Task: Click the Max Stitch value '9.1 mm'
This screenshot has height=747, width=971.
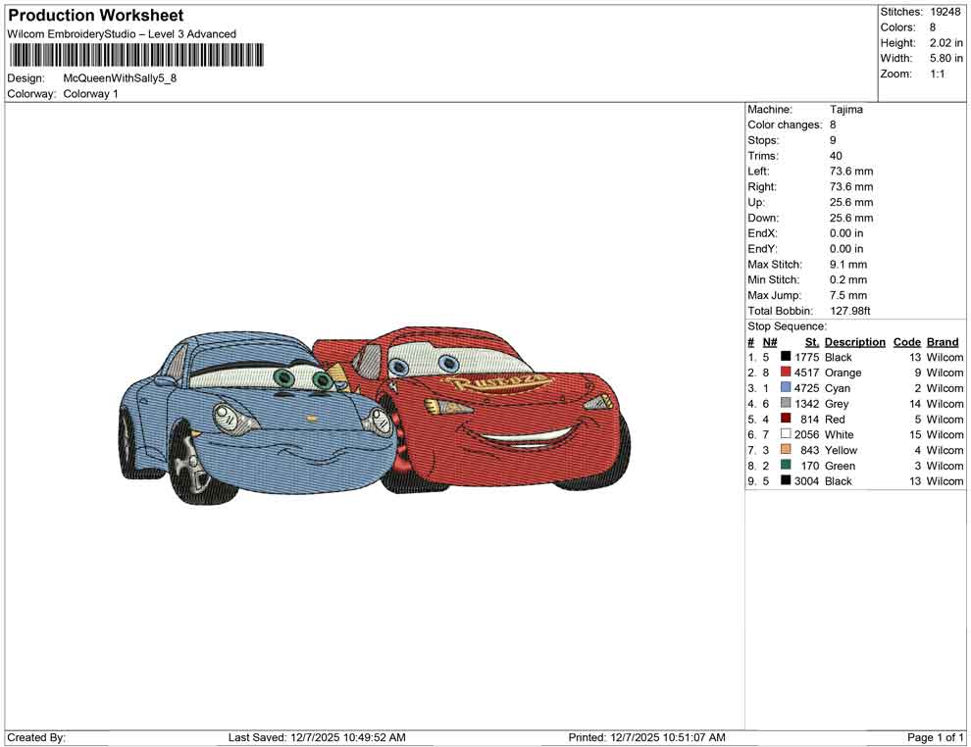Action: [848, 265]
